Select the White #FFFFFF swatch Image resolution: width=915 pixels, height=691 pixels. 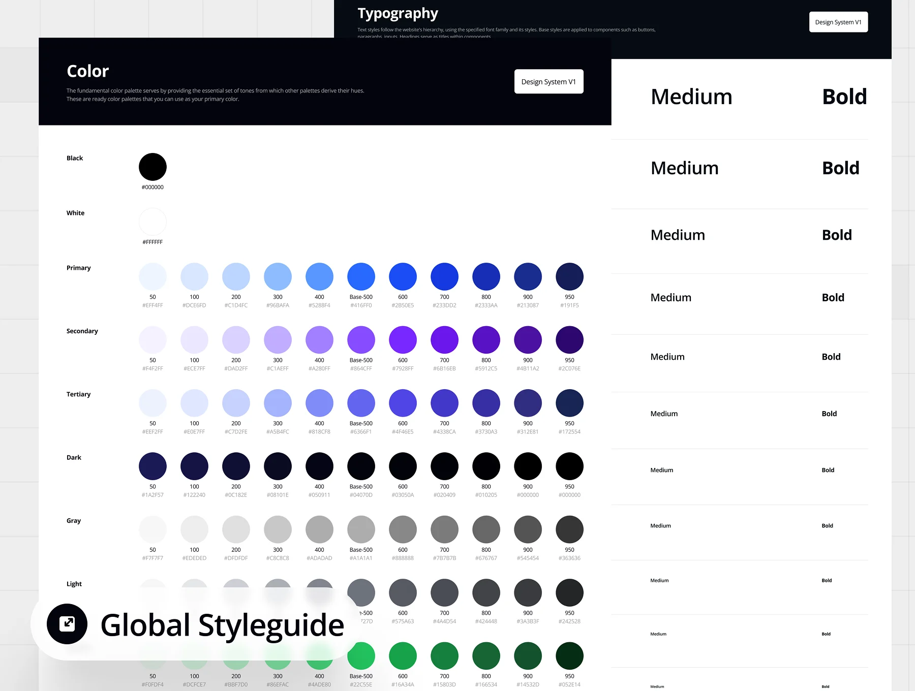click(x=152, y=222)
